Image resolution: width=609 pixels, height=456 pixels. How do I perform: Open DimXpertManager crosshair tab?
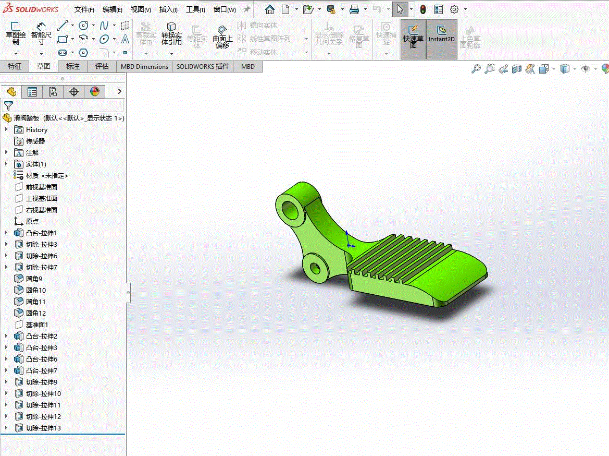coord(74,92)
